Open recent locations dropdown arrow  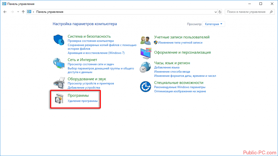pyautogui.click(x=18, y=12)
